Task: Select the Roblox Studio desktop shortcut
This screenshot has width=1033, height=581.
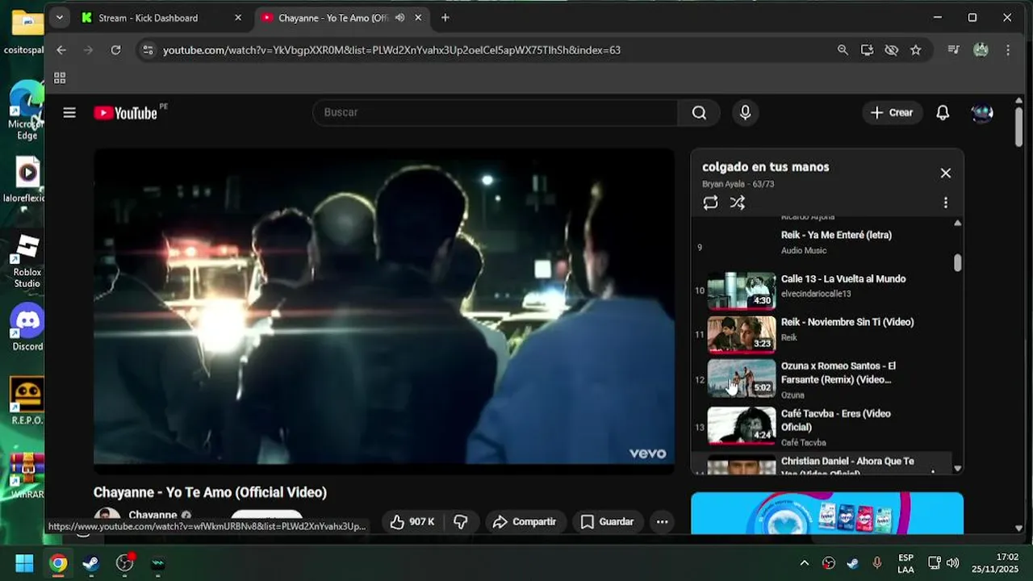Action: pos(27,261)
